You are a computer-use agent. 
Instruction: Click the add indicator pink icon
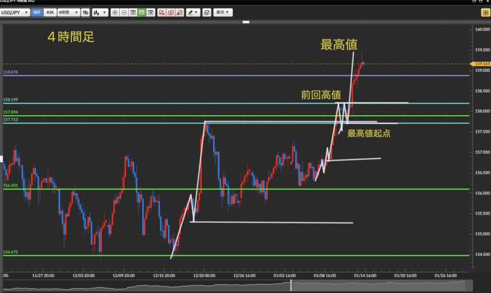(x=162, y=12)
